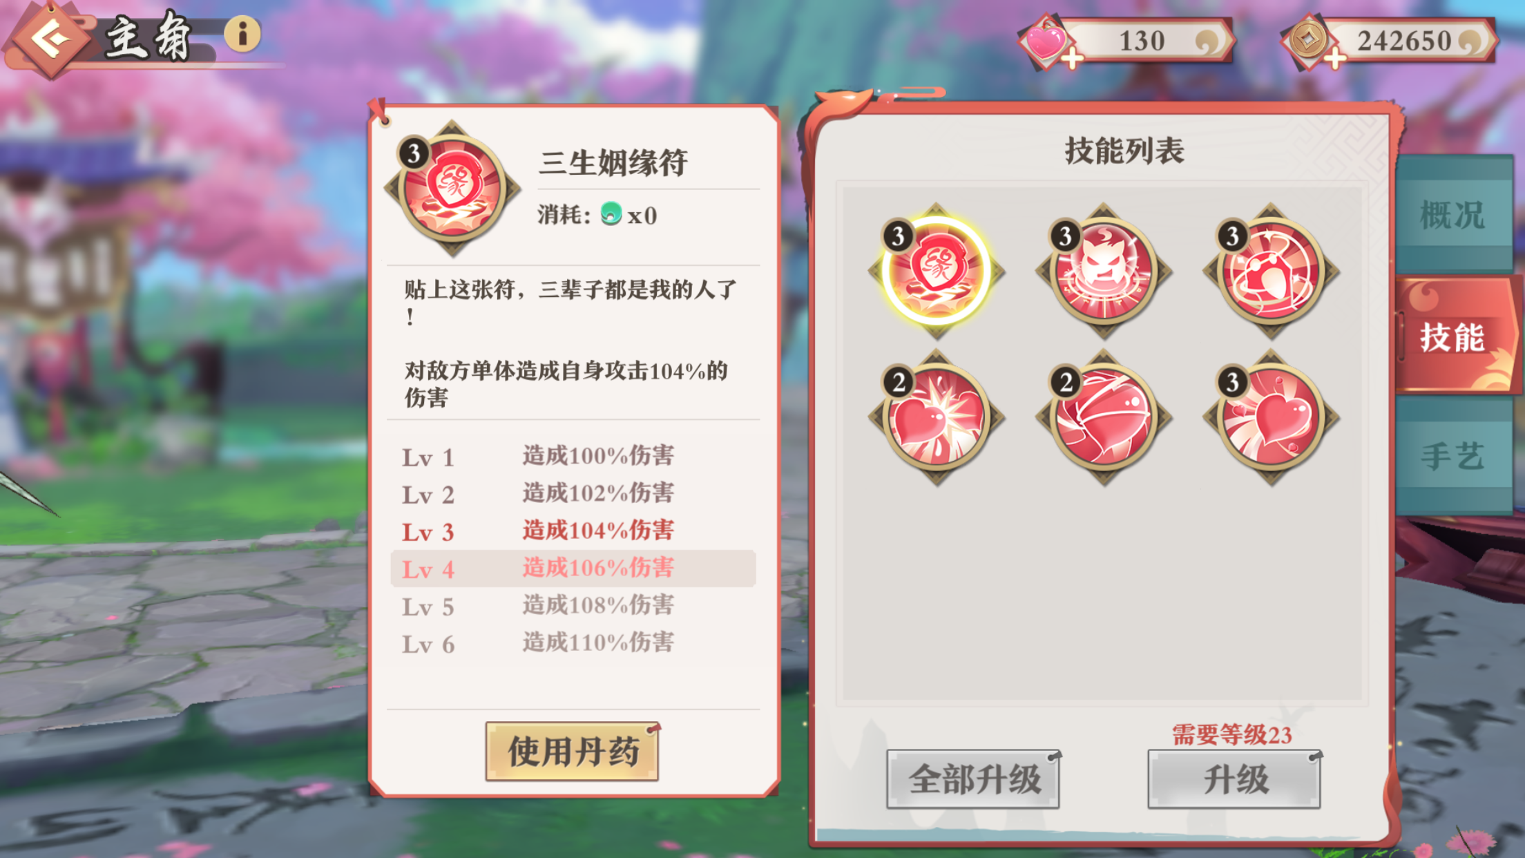
Task: Click the large skill icon in detail card
Action: tap(452, 188)
